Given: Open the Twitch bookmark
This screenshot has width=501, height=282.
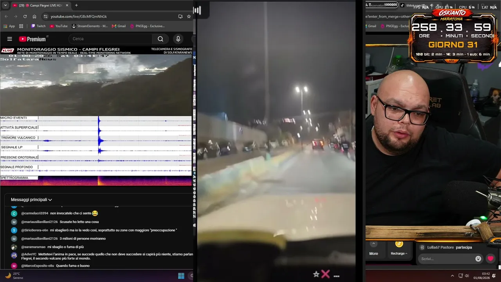Looking at the screenshot, I should click(38, 26).
